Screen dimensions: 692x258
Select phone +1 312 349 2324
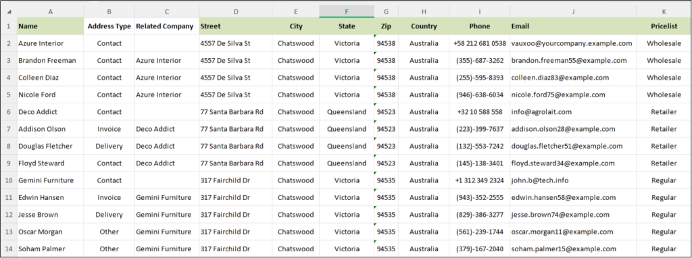(480, 180)
